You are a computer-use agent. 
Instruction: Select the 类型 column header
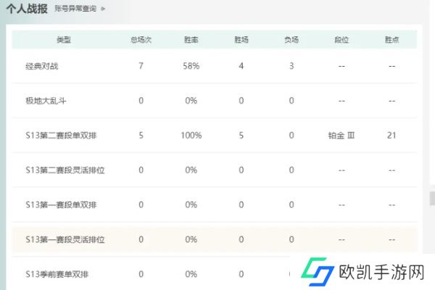pos(64,39)
